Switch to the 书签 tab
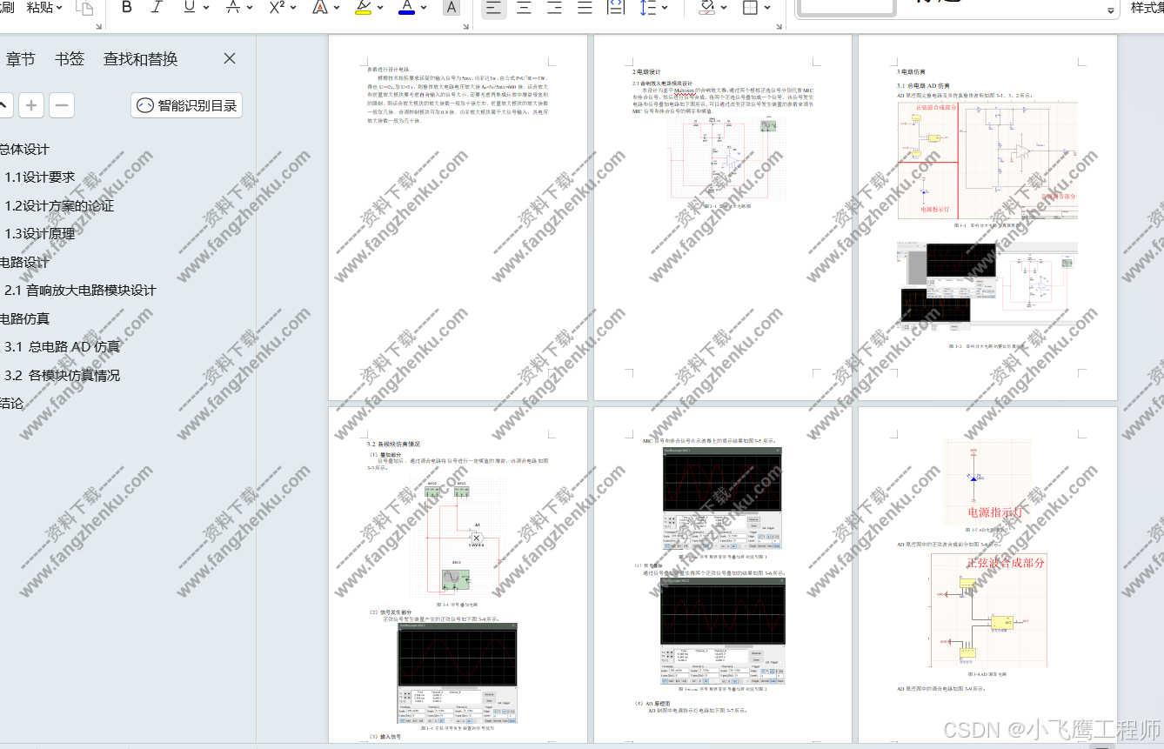Viewport: 1164px width, 749px height. pos(70,59)
